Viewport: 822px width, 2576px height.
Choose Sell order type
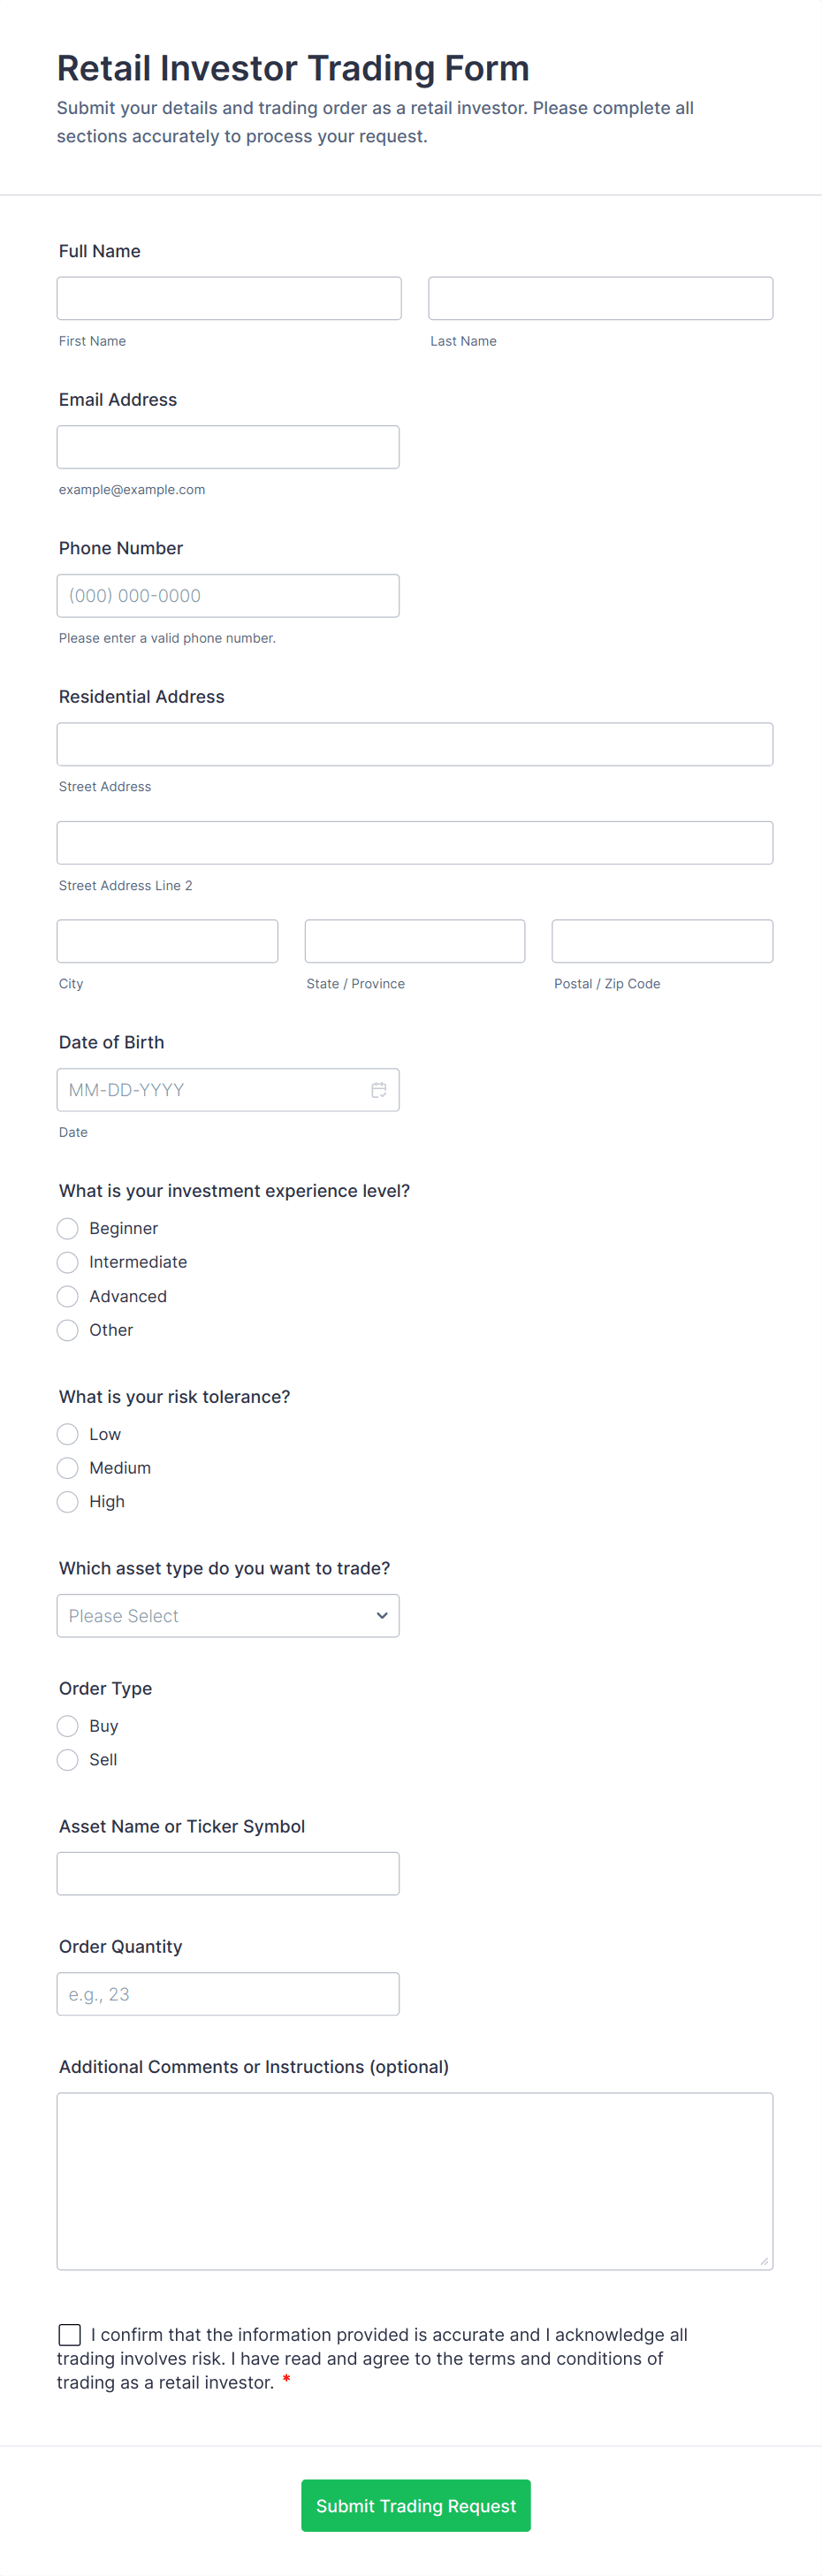68,1760
